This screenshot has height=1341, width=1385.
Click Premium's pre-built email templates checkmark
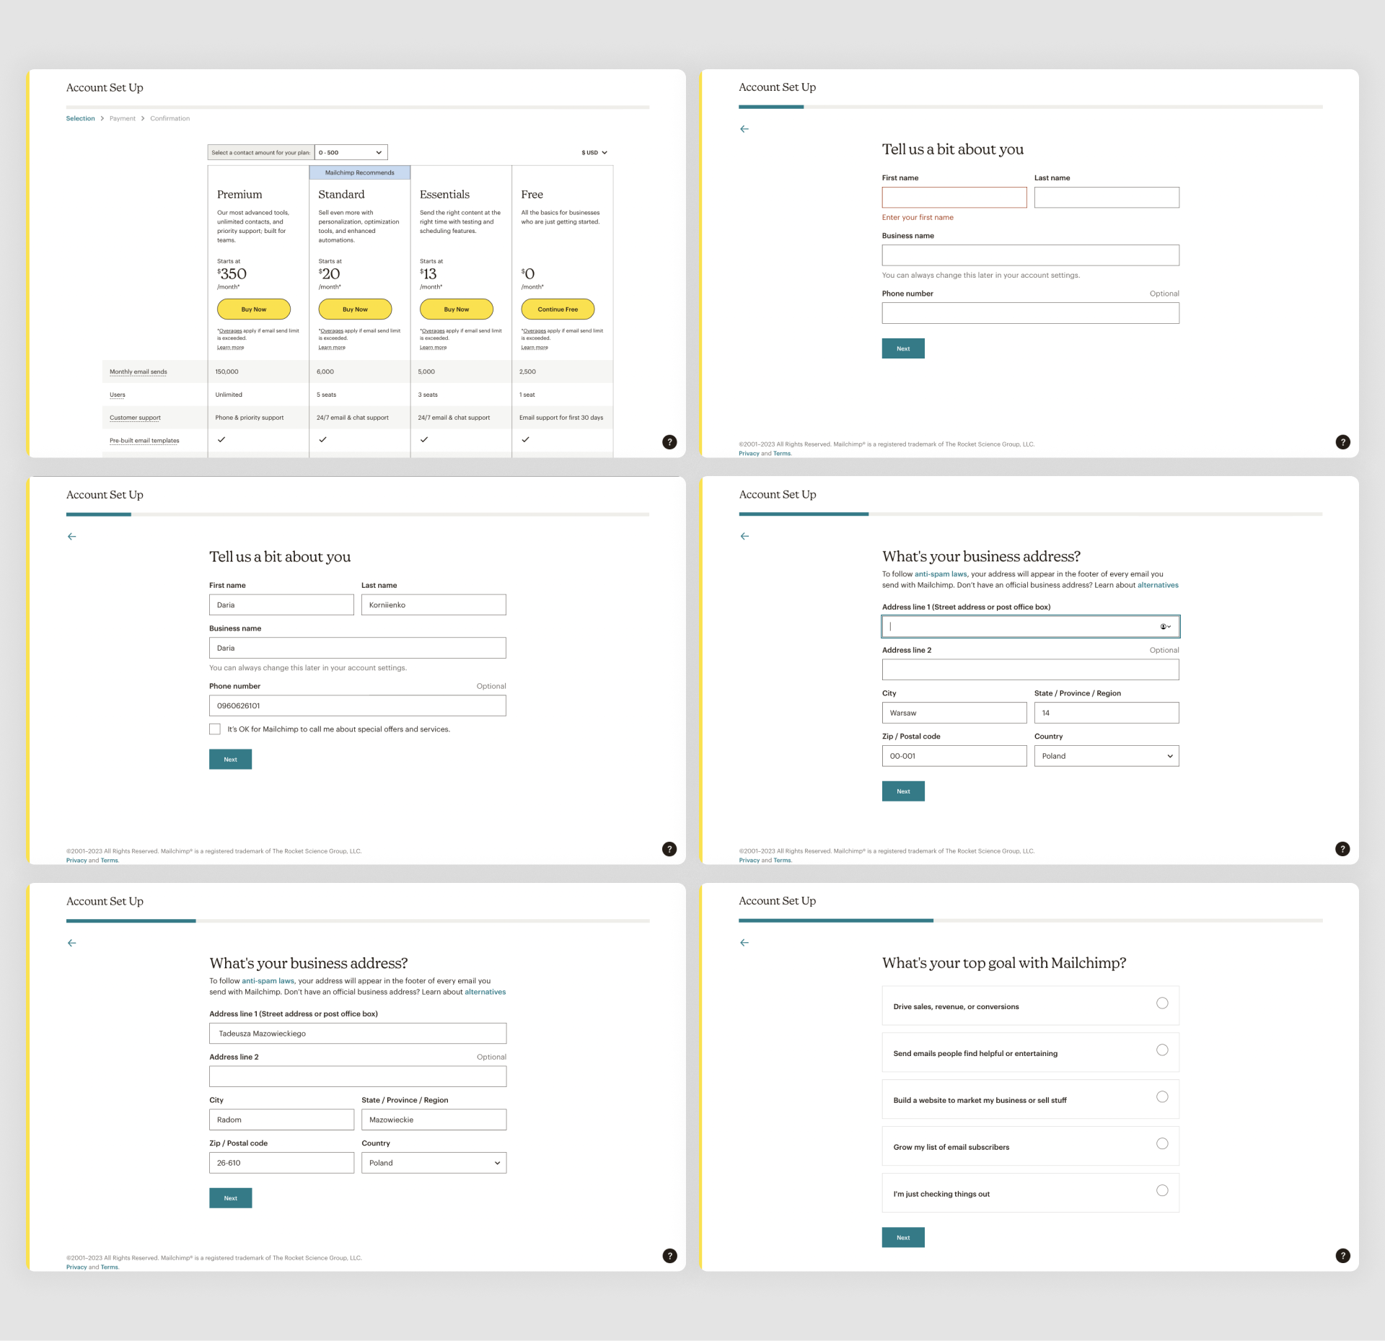pos(221,439)
